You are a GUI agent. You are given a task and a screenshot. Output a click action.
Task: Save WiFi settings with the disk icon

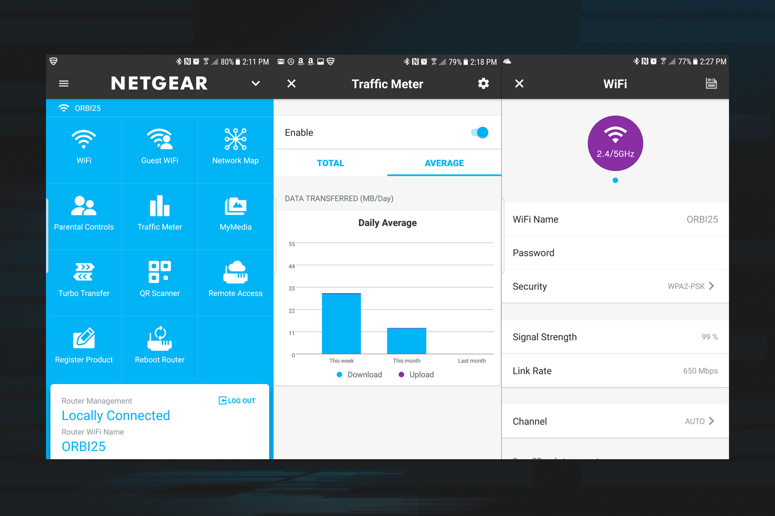coord(711,84)
